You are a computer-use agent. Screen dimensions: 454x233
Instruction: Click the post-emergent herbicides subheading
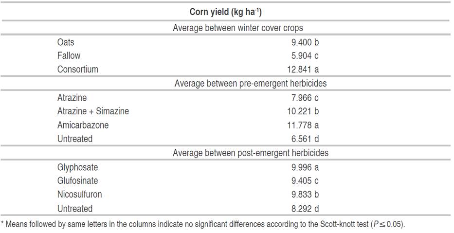coord(251,153)
